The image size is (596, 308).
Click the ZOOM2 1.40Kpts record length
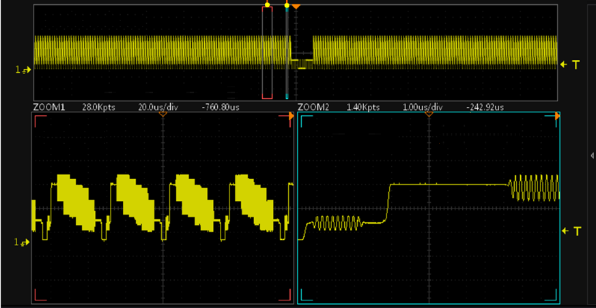[363, 108]
